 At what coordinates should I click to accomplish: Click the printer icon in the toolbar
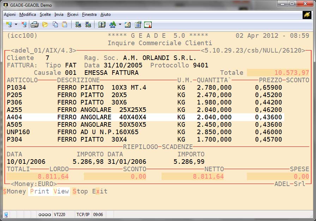point(34,25)
